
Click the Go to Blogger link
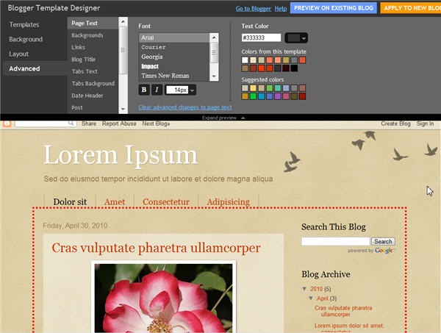pyautogui.click(x=253, y=9)
